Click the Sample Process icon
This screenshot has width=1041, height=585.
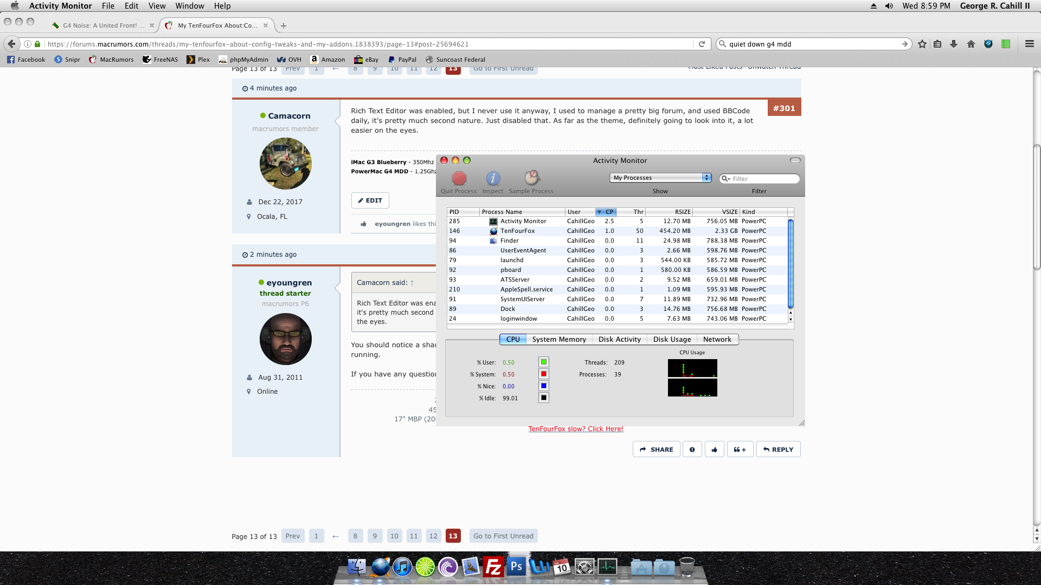531,178
